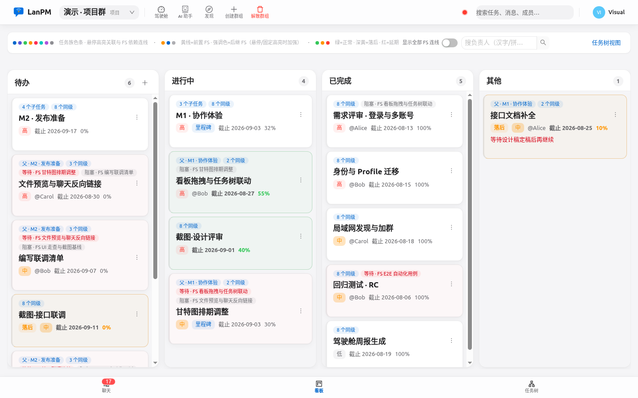Click 落后 tag on 接口文档补全
This screenshot has height=398, width=638.
click(x=499, y=128)
